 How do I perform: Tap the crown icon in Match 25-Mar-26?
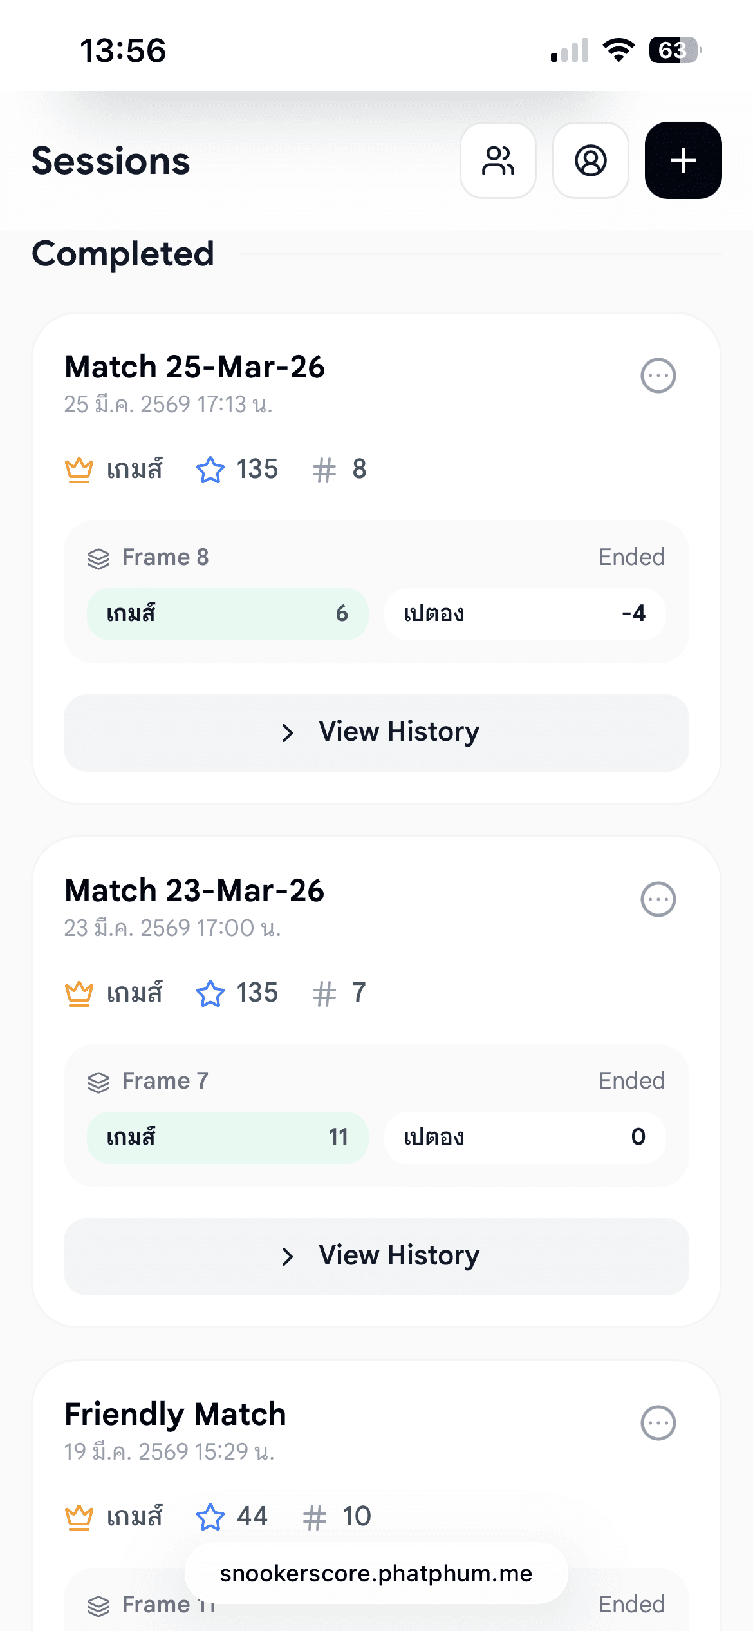tap(79, 470)
